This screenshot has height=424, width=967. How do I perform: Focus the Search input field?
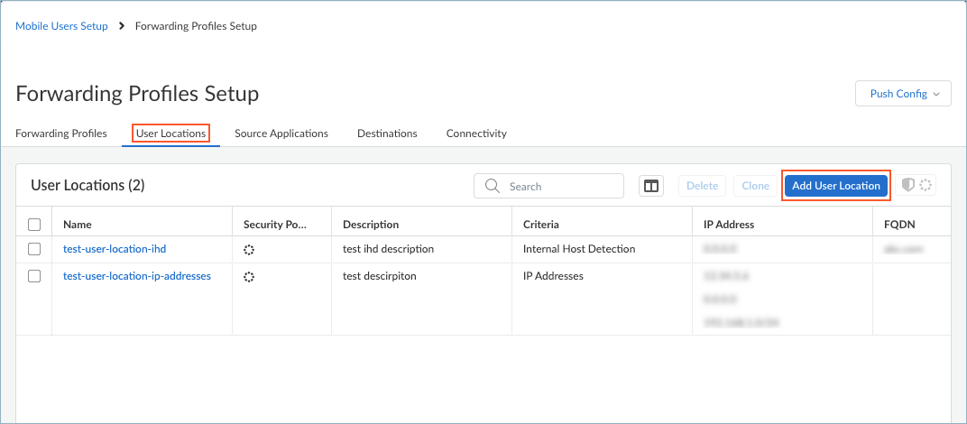coord(559,186)
